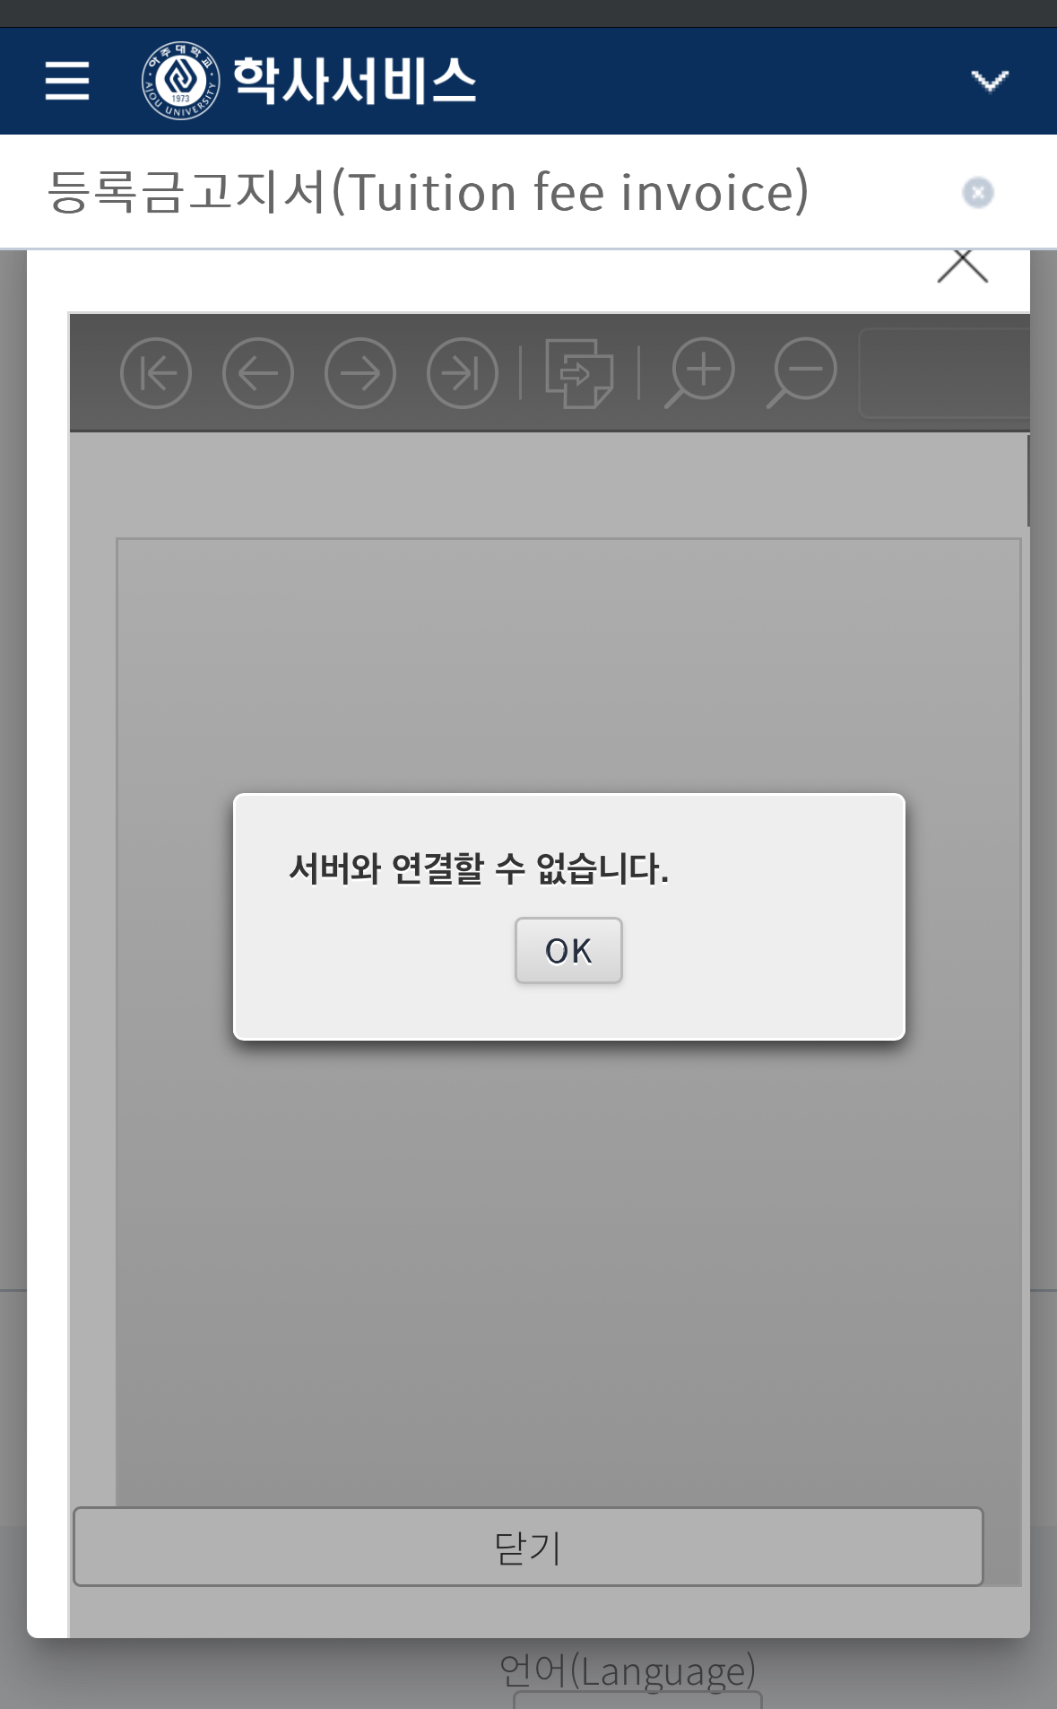Select the 등록금고지서 Tuition fee invoice tab
The height and width of the screenshot is (1709, 1057).
pos(428,192)
